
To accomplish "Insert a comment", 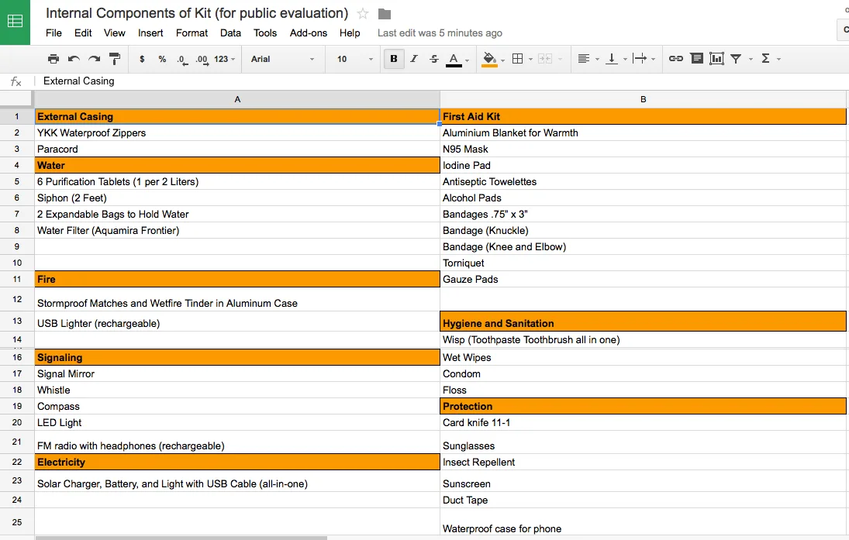I will [x=697, y=58].
